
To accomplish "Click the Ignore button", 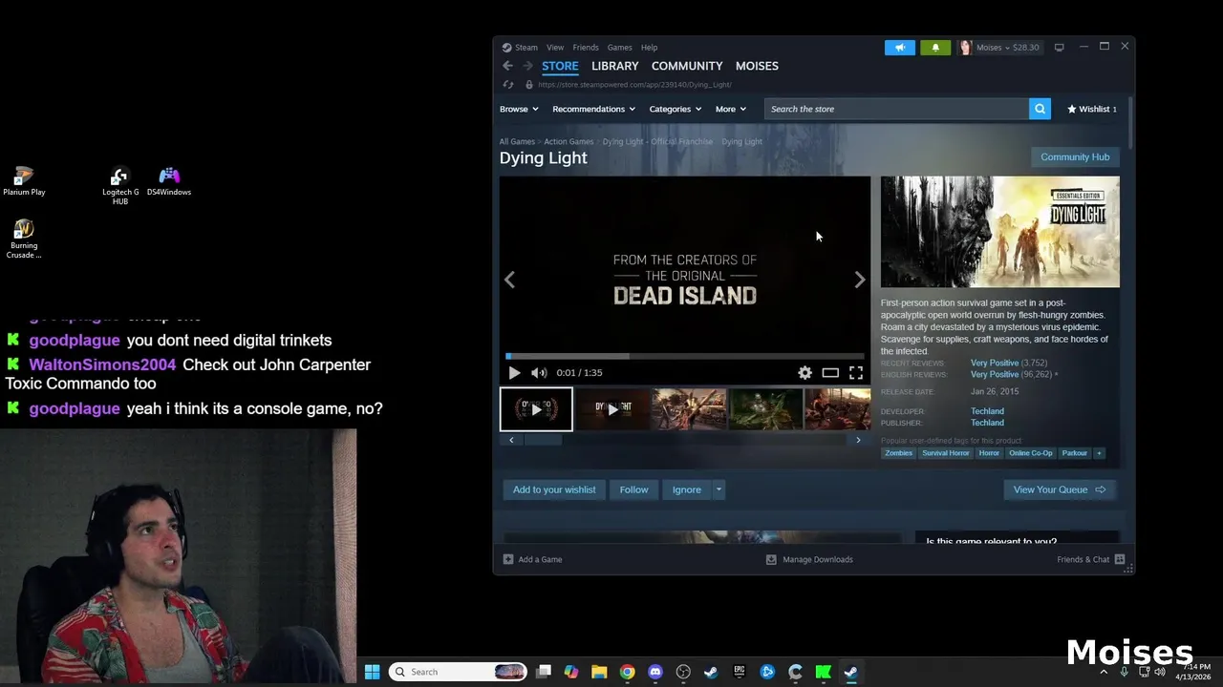I will tap(686, 489).
